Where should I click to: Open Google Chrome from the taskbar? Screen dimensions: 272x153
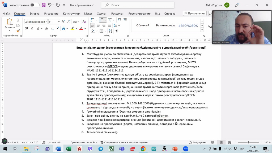143,149
